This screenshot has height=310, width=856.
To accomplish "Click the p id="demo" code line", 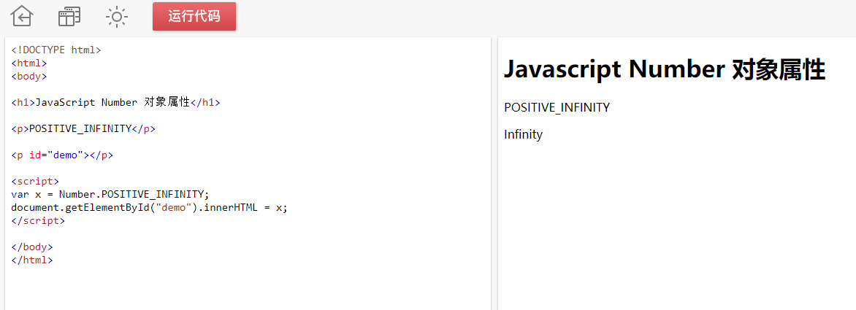I will click(x=62, y=155).
